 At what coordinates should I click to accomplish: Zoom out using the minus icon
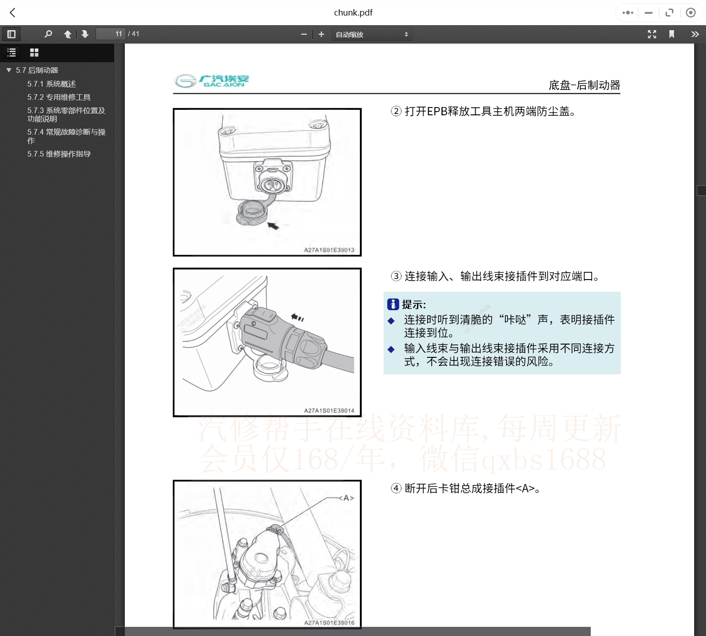(304, 34)
